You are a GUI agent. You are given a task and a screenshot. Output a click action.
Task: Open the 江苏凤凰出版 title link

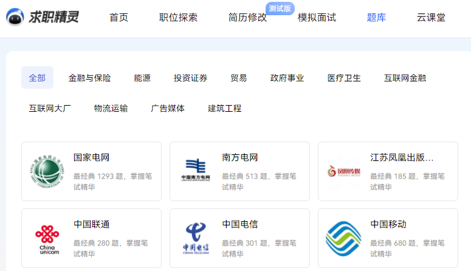pos(402,157)
